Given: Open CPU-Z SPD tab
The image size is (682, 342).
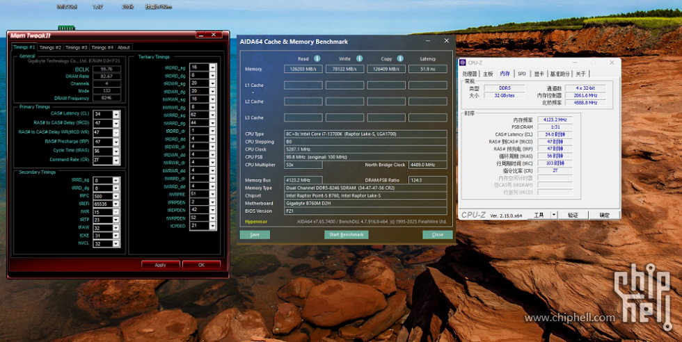Looking at the screenshot, I should (522, 74).
